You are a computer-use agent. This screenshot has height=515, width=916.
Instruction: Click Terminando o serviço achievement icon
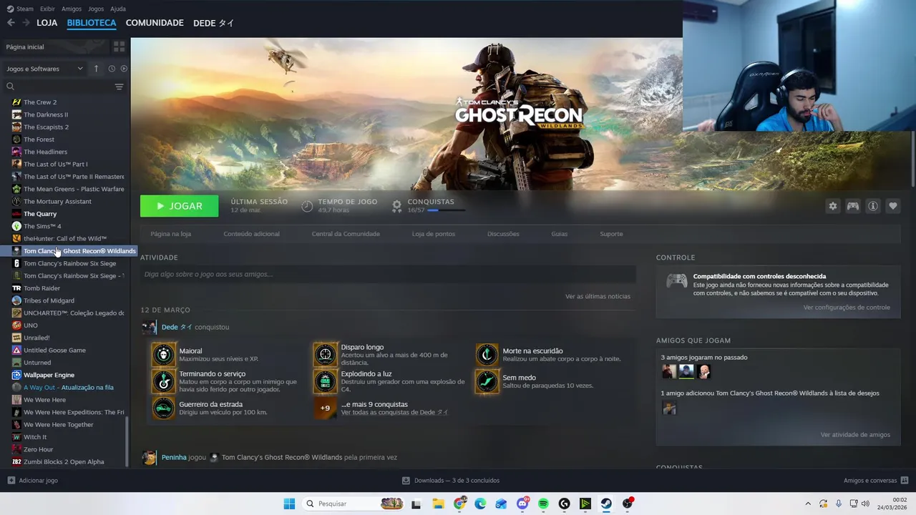click(x=164, y=381)
